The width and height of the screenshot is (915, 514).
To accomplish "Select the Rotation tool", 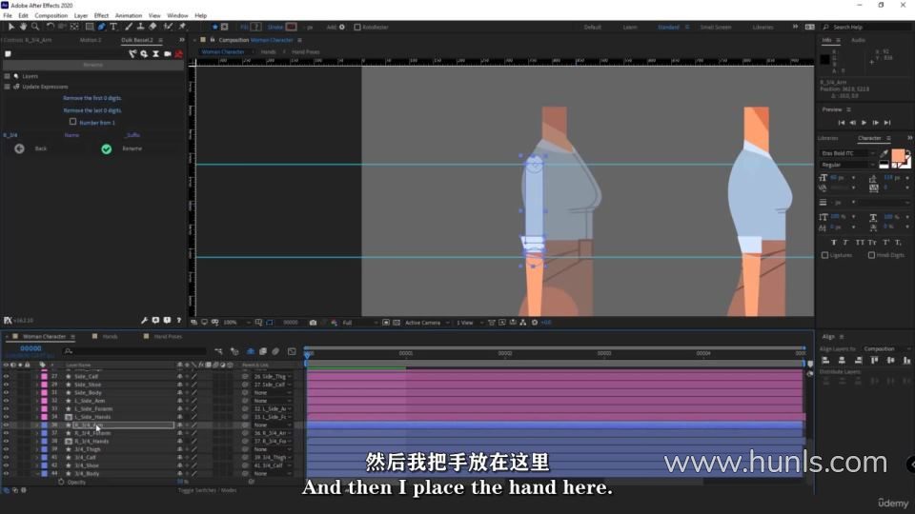I will point(51,27).
